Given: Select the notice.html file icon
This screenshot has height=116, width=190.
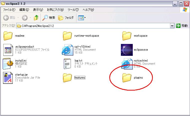Looking at the screenshot, I should pyautogui.click(x=127, y=64).
